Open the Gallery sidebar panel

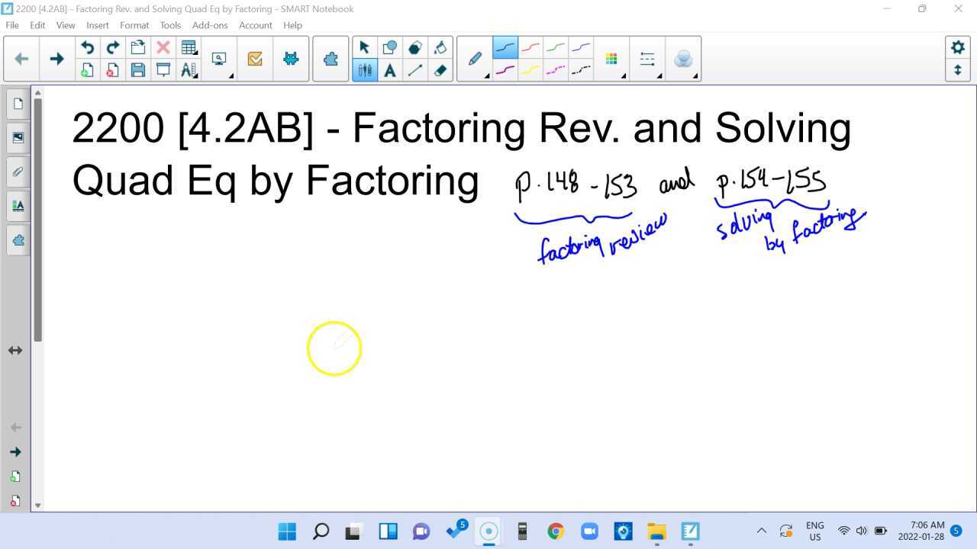tap(18, 137)
